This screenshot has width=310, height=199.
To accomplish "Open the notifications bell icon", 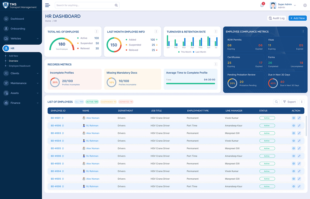I will (x=262, y=5).
